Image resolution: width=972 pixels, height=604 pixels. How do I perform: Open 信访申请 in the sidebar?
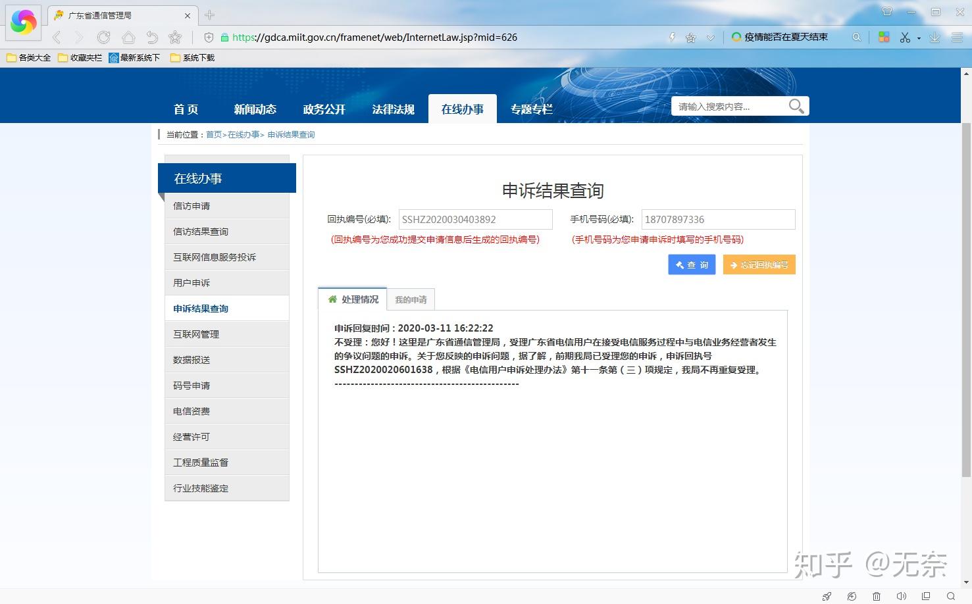pyautogui.click(x=227, y=206)
